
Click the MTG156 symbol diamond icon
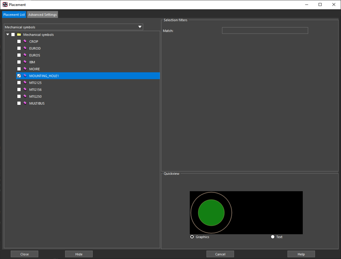coord(25,89)
